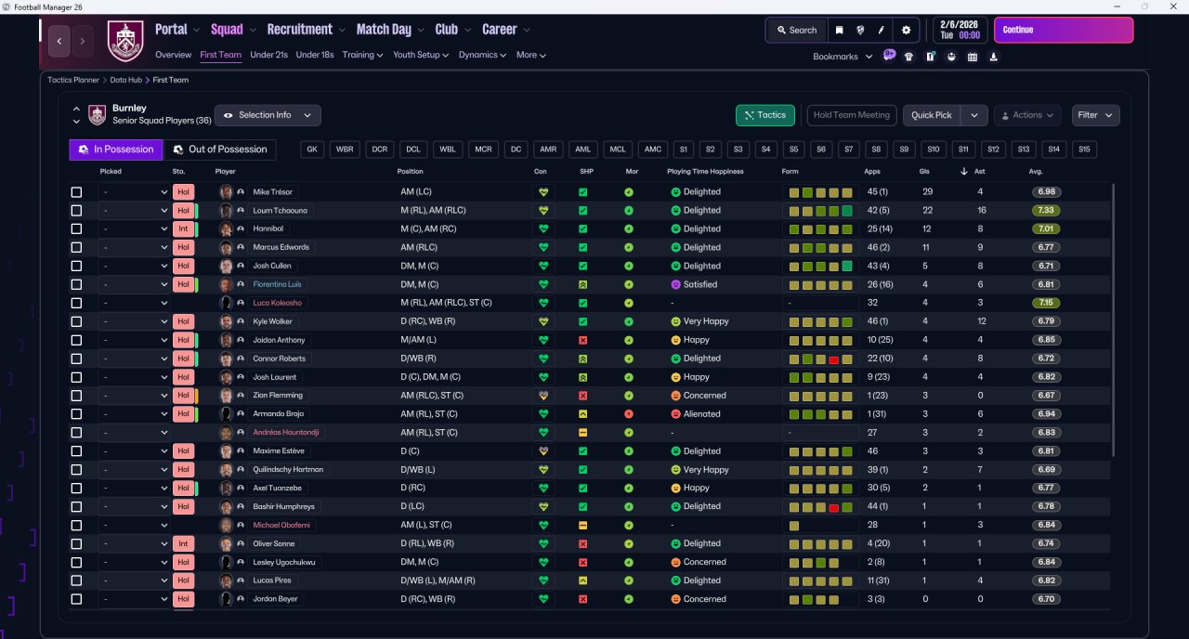1189x639 pixels.
Task: Click the download icon in bookmarks row
Action: tap(994, 56)
